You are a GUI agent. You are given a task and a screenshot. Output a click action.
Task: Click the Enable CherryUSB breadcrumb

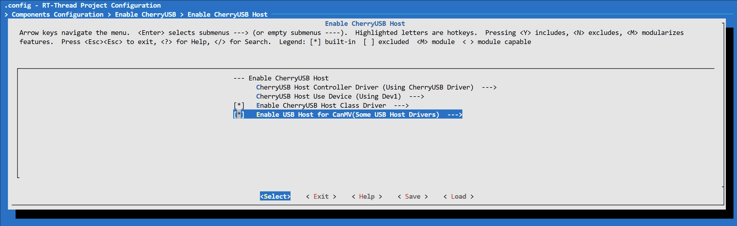click(145, 14)
